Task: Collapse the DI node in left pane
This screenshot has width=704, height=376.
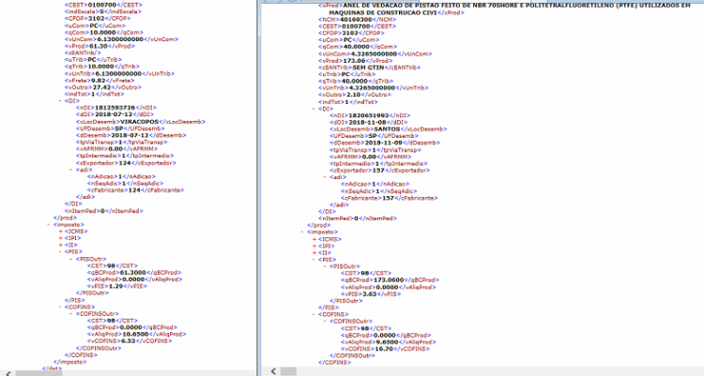Action: tap(60, 101)
